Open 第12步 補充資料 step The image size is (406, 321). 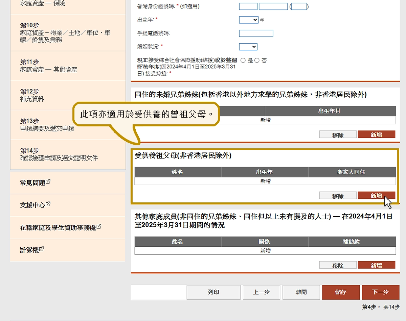click(68, 95)
